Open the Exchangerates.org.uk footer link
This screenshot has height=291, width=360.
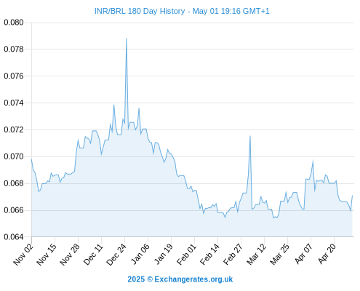tap(193, 279)
